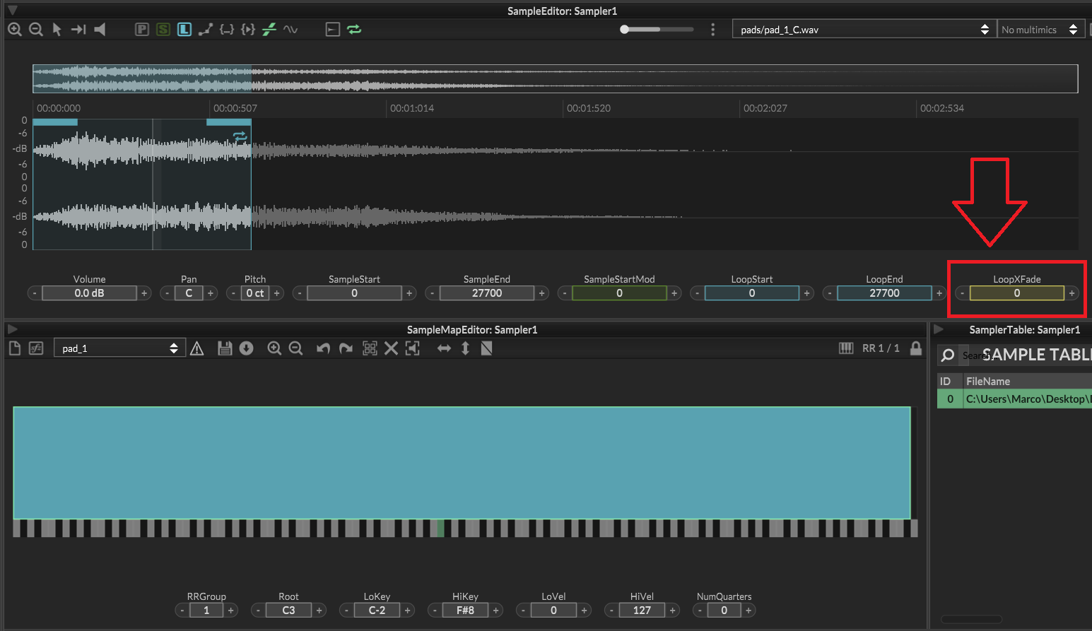Increase LoopStart with the plus button
The width and height of the screenshot is (1092, 631).
click(x=806, y=293)
